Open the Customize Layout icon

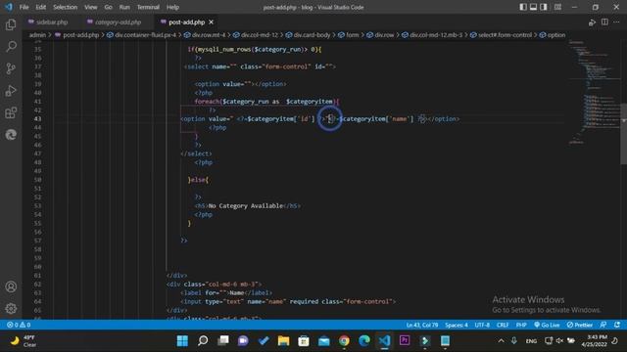click(557, 7)
